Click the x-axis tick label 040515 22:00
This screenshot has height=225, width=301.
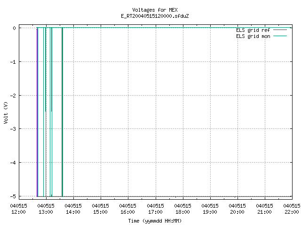[x=292, y=209]
